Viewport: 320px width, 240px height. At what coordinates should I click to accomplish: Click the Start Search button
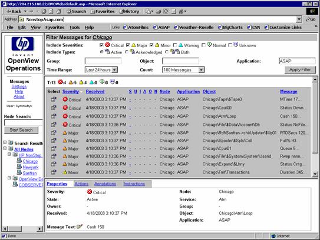coord(21,130)
